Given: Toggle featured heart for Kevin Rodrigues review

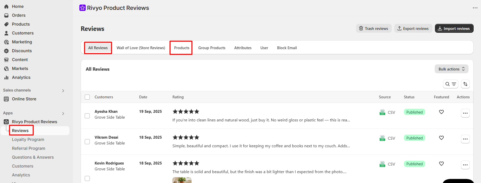Looking at the screenshot, I should (x=441, y=164).
